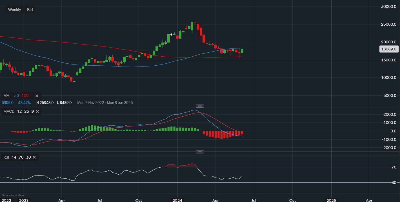This screenshot has height=202, width=400.
Task: Switch the Bid price type selector
Action: click(x=30, y=10)
